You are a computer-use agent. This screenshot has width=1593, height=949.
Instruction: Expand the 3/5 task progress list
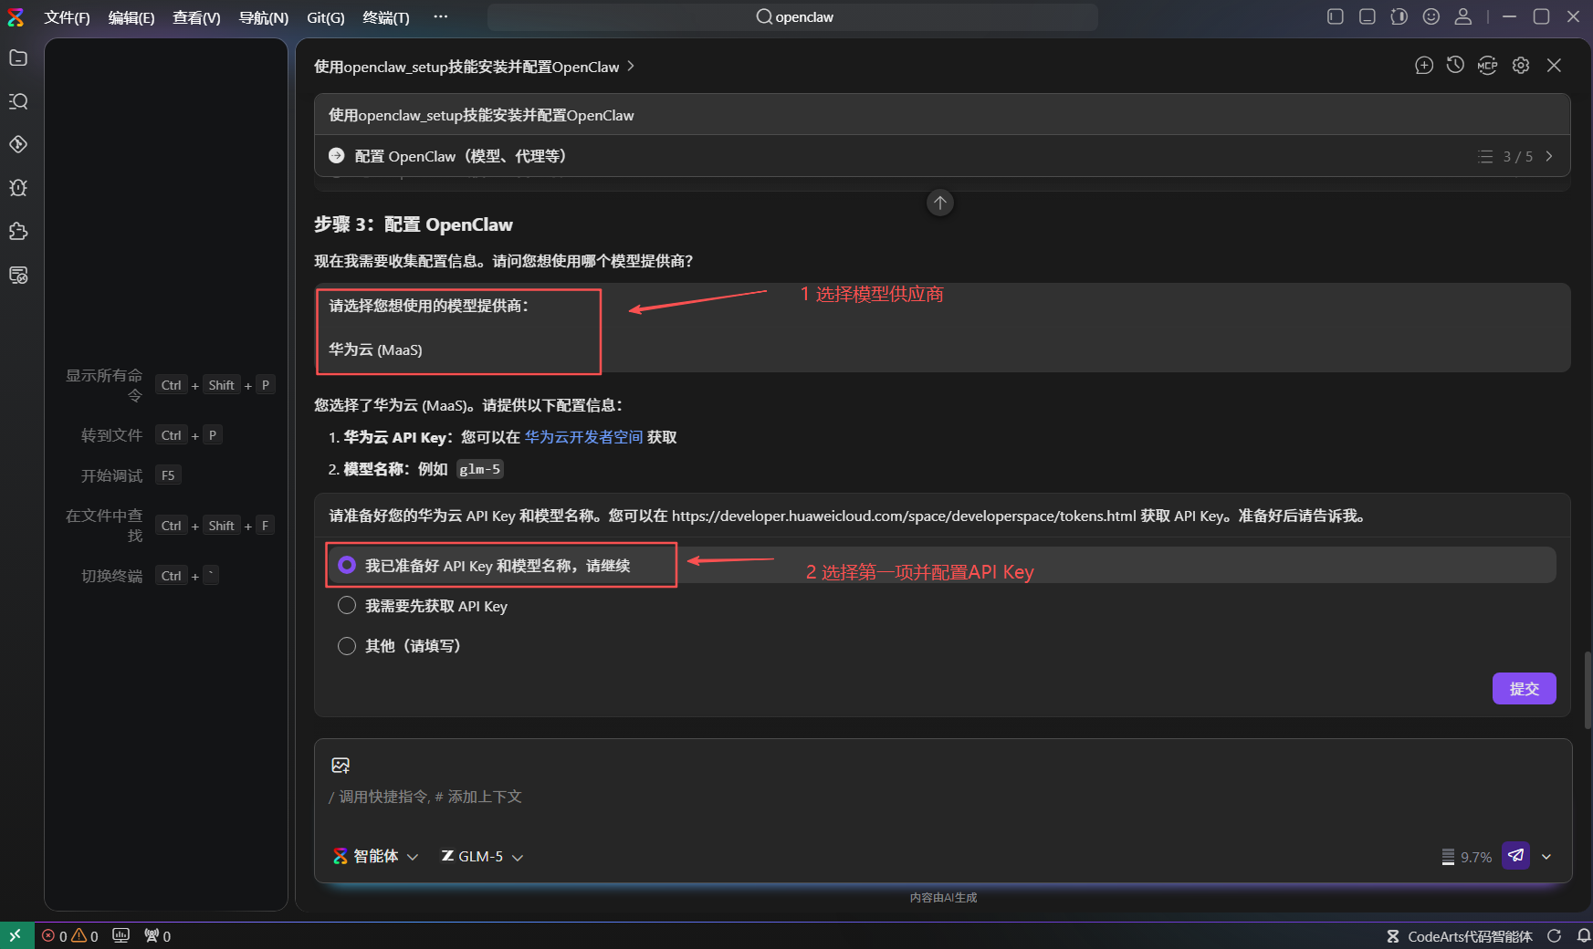tap(1515, 157)
